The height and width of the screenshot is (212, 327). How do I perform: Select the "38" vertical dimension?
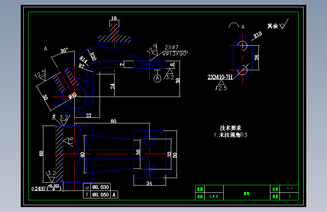(178, 81)
